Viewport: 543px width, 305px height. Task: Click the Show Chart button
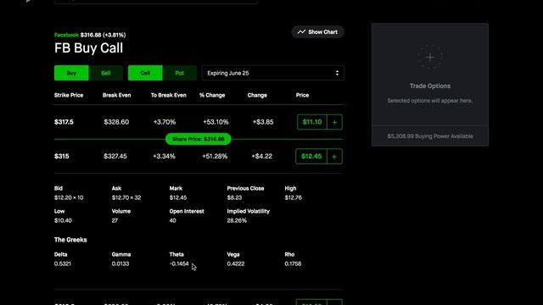tap(317, 32)
